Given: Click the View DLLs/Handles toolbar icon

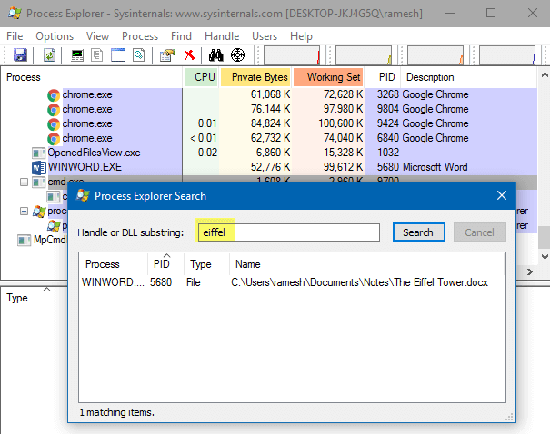Looking at the screenshot, I should [x=138, y=55].
